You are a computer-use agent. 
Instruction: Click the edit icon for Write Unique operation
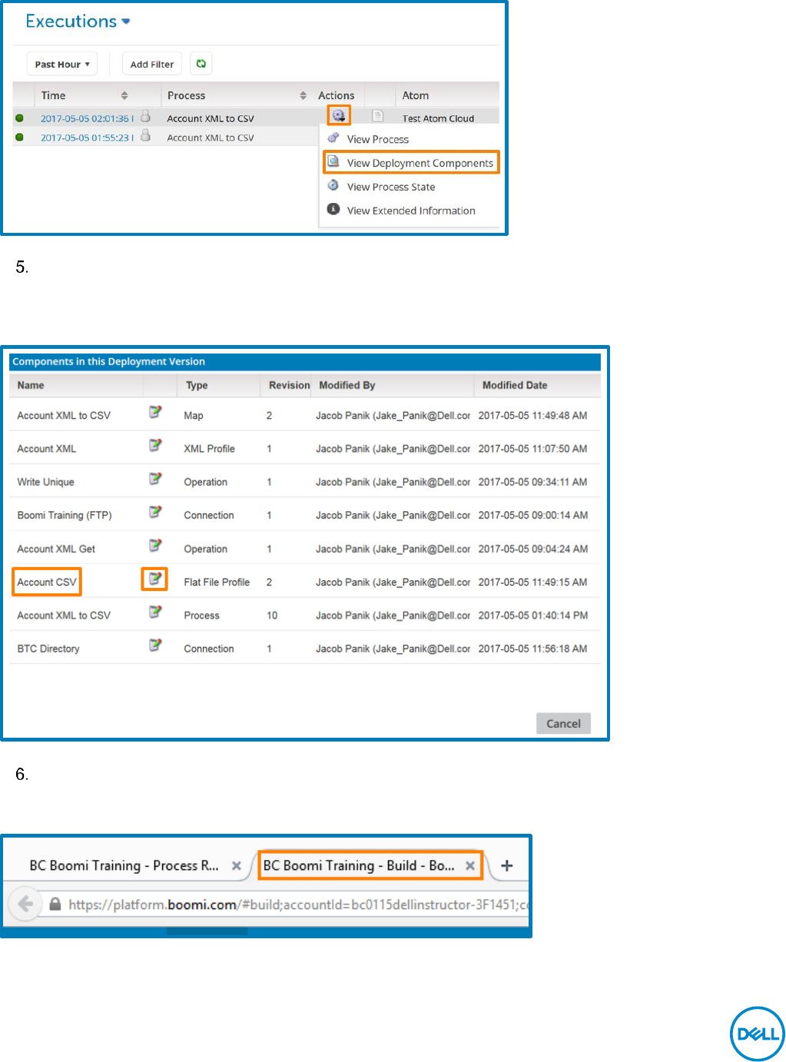tap(155, 479)
